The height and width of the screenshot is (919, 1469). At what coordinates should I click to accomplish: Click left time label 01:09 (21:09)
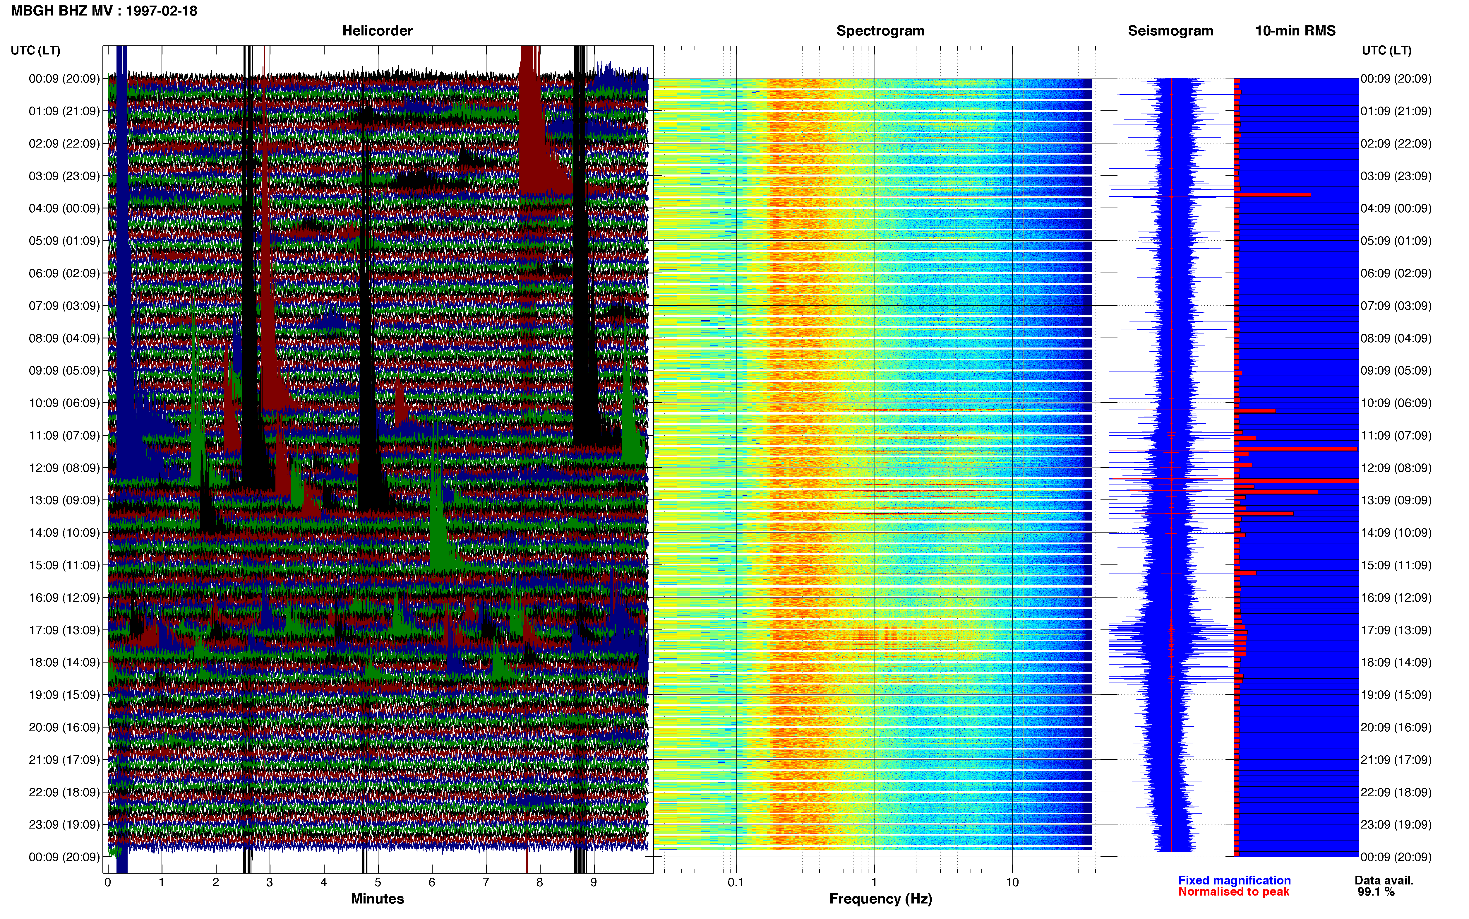(x=64, y=111)
